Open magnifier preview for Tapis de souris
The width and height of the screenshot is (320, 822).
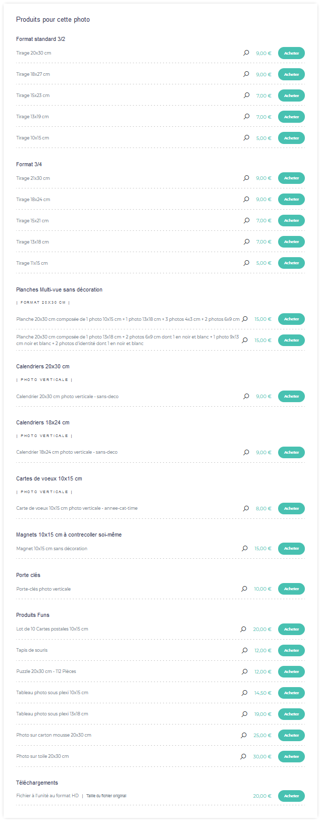click(x=245, y=650)
